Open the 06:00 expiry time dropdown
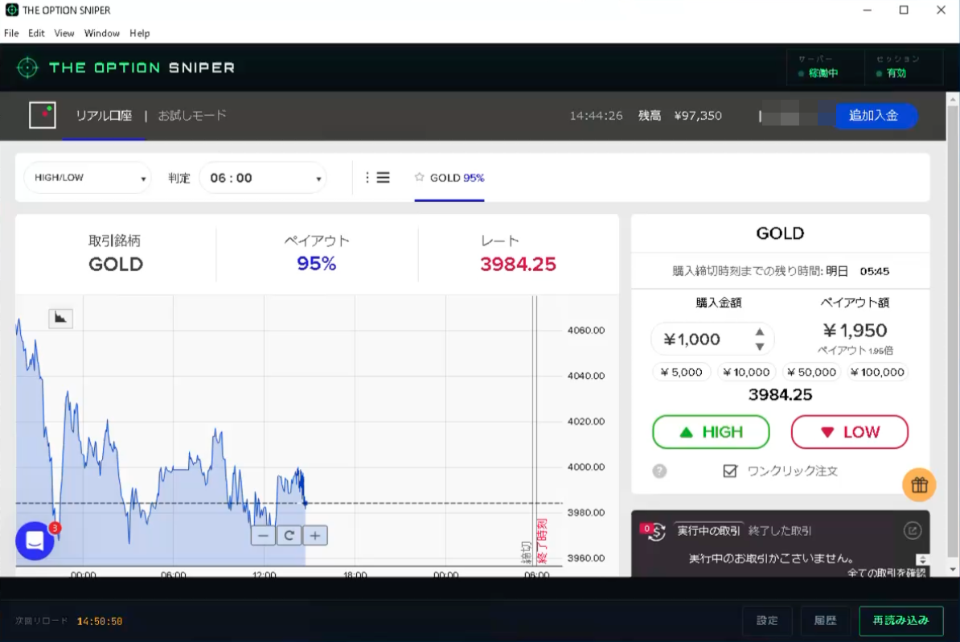 (x=263, y=178)
